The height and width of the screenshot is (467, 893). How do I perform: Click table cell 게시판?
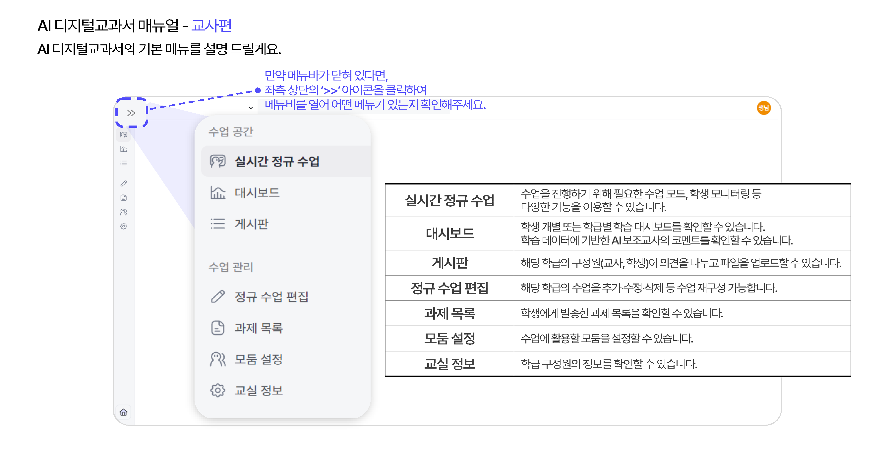click(x=449, y=263)
